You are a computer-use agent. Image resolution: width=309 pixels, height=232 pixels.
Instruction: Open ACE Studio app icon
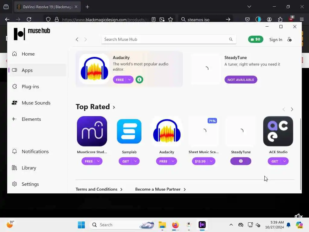coord(278,131)
